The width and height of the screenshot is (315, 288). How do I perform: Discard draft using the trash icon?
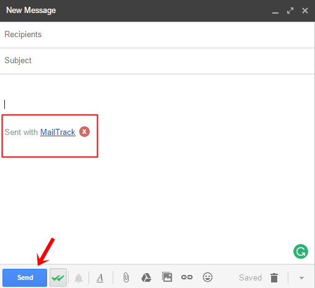[274, 277]
